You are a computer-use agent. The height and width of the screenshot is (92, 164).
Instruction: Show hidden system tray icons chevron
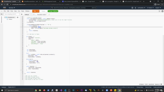145,90
